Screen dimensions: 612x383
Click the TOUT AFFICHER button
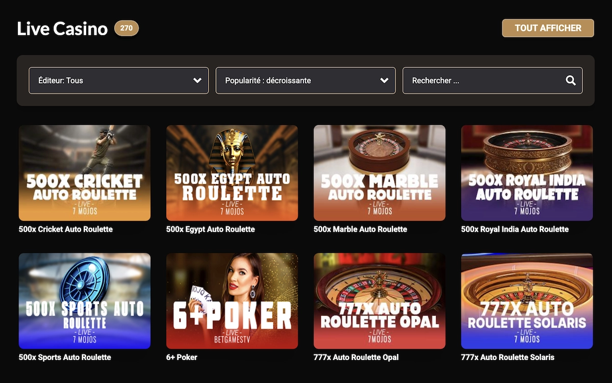548,28
